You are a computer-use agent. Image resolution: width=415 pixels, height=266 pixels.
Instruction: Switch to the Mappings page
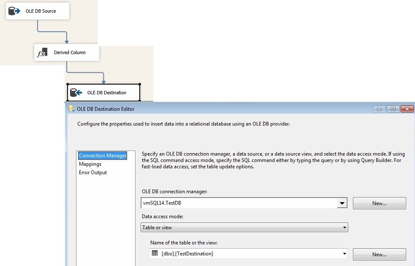(90, 164)
